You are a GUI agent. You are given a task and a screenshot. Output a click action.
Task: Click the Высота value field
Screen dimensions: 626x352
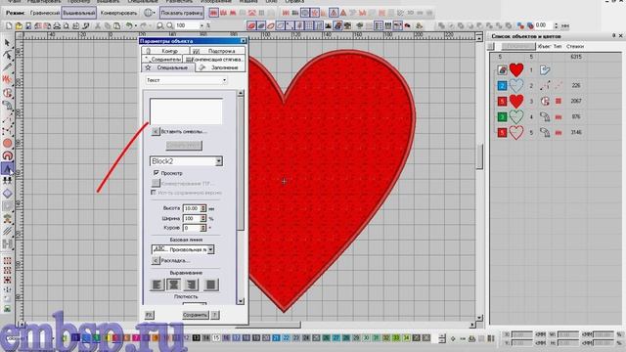point(192,208)
